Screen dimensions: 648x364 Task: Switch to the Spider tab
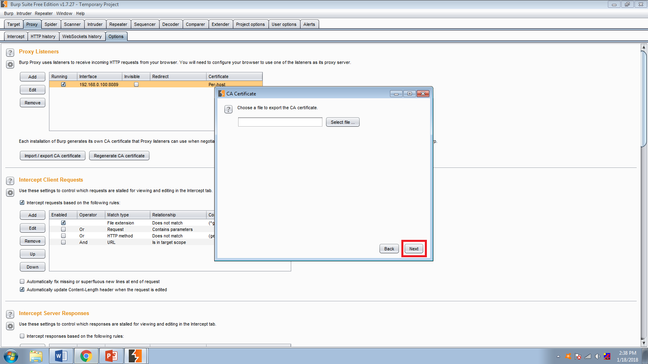click(x=51, y=24)
